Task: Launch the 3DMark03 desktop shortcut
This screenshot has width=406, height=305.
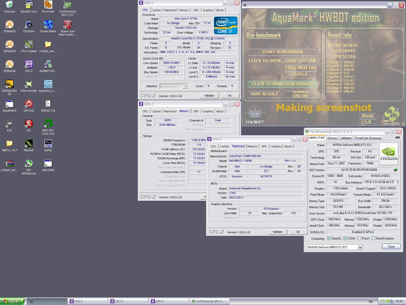Action: tap(9, 26)
